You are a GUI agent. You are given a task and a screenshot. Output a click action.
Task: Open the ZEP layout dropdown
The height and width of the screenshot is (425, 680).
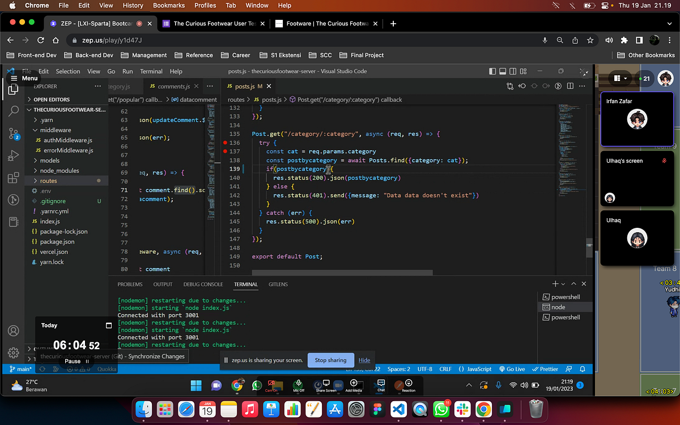[622, 78]
